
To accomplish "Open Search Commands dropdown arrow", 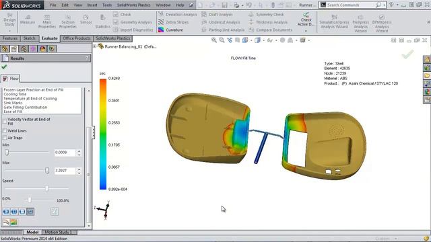I will pyautogui.click(x=385, y=5).
